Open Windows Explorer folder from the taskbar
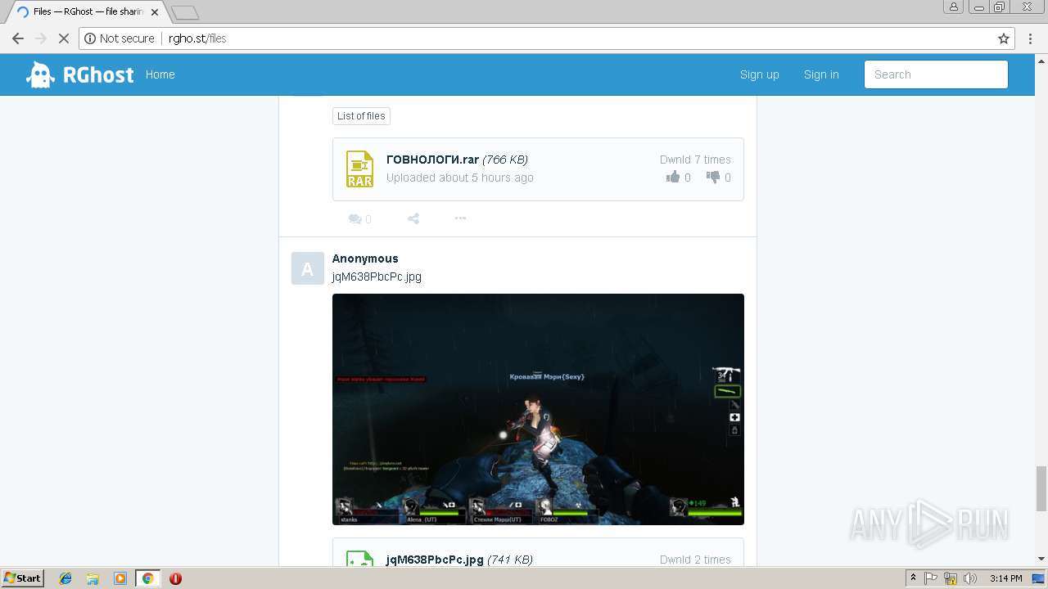Viewport: 1048px width, 589px height. 93,578
